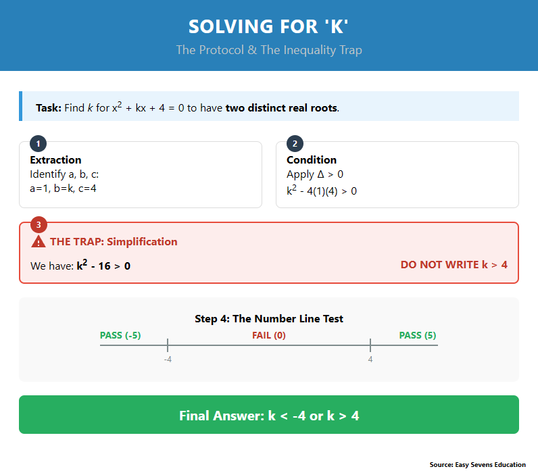Click the Condition card heading
538x471 pixels.
click(312, 160)
